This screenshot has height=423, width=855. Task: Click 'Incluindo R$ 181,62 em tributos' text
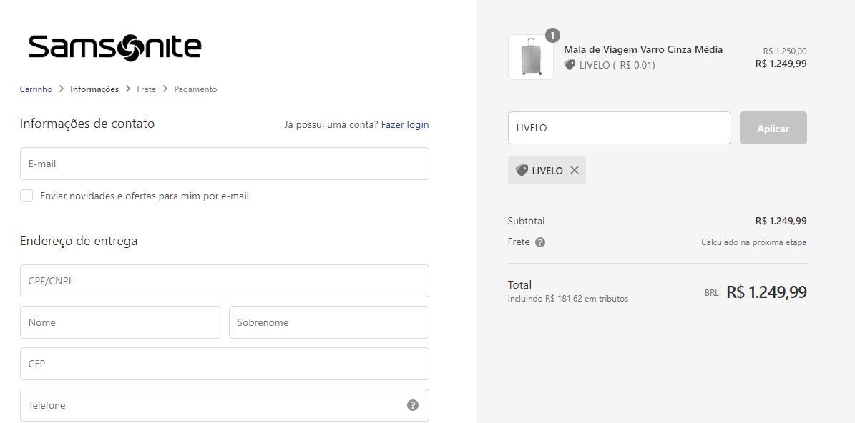[x=567, y=299]
